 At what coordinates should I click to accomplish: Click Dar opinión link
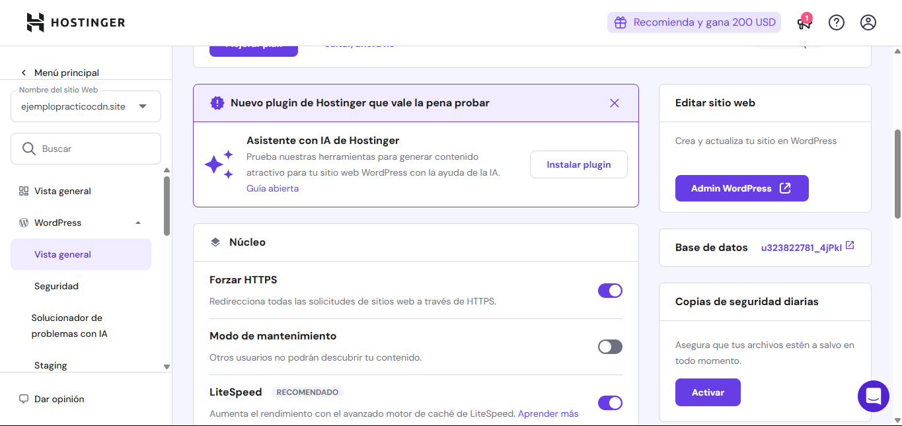tap(59, 399)
